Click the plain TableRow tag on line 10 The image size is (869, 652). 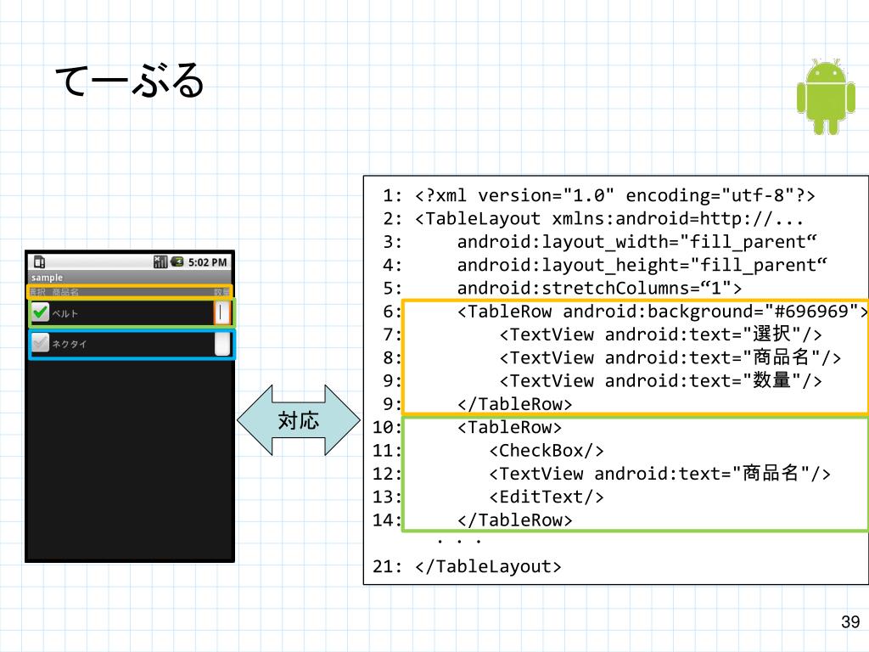pos(509,428)
